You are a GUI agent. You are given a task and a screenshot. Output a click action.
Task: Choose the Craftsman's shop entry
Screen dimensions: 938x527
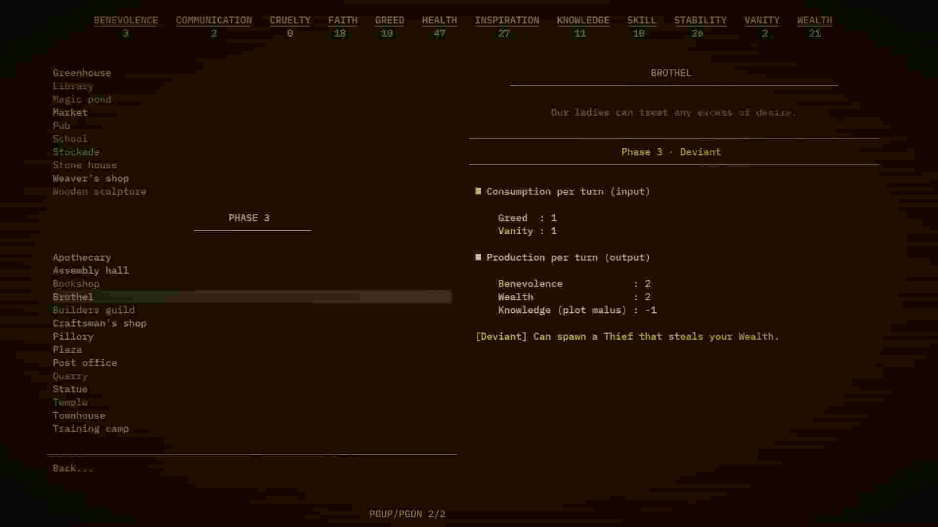point(99,323)
